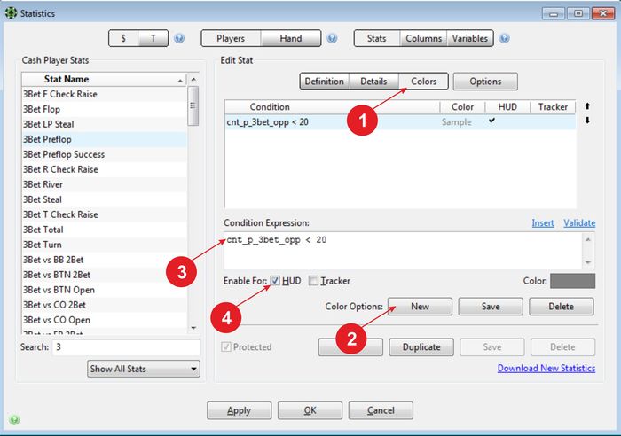
Task: Click Validate link for condition expression
Action: [x=579, y=222]
